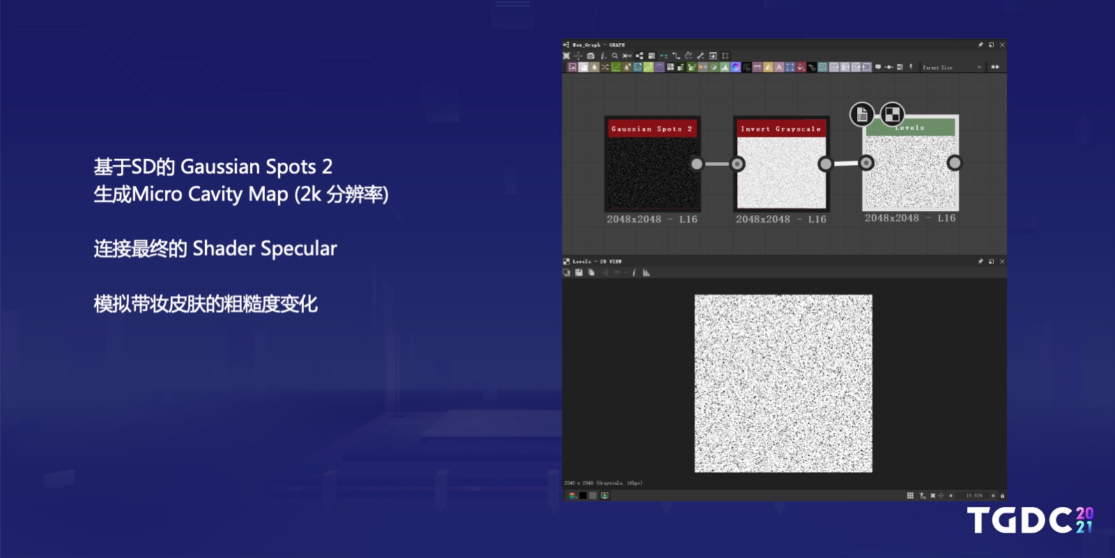This screenshot has height=558, width=1115.
Task: Click the info icon in 2D view toolbar
Action: [x=633, y=272]
